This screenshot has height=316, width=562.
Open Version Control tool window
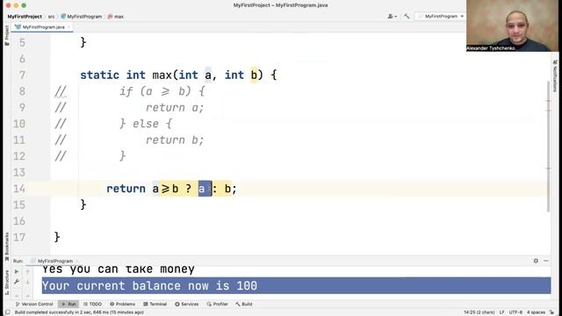point(34,305)
